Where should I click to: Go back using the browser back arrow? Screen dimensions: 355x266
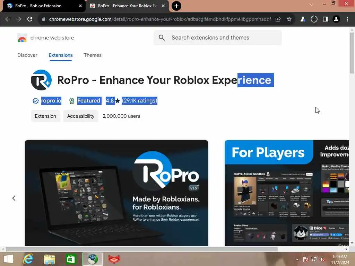pos(8,19)
